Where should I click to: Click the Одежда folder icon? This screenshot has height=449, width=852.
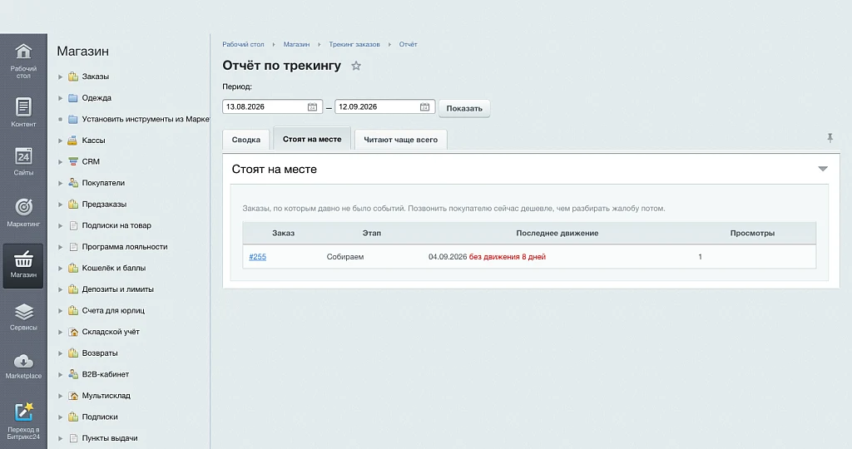tap(73, 98)
